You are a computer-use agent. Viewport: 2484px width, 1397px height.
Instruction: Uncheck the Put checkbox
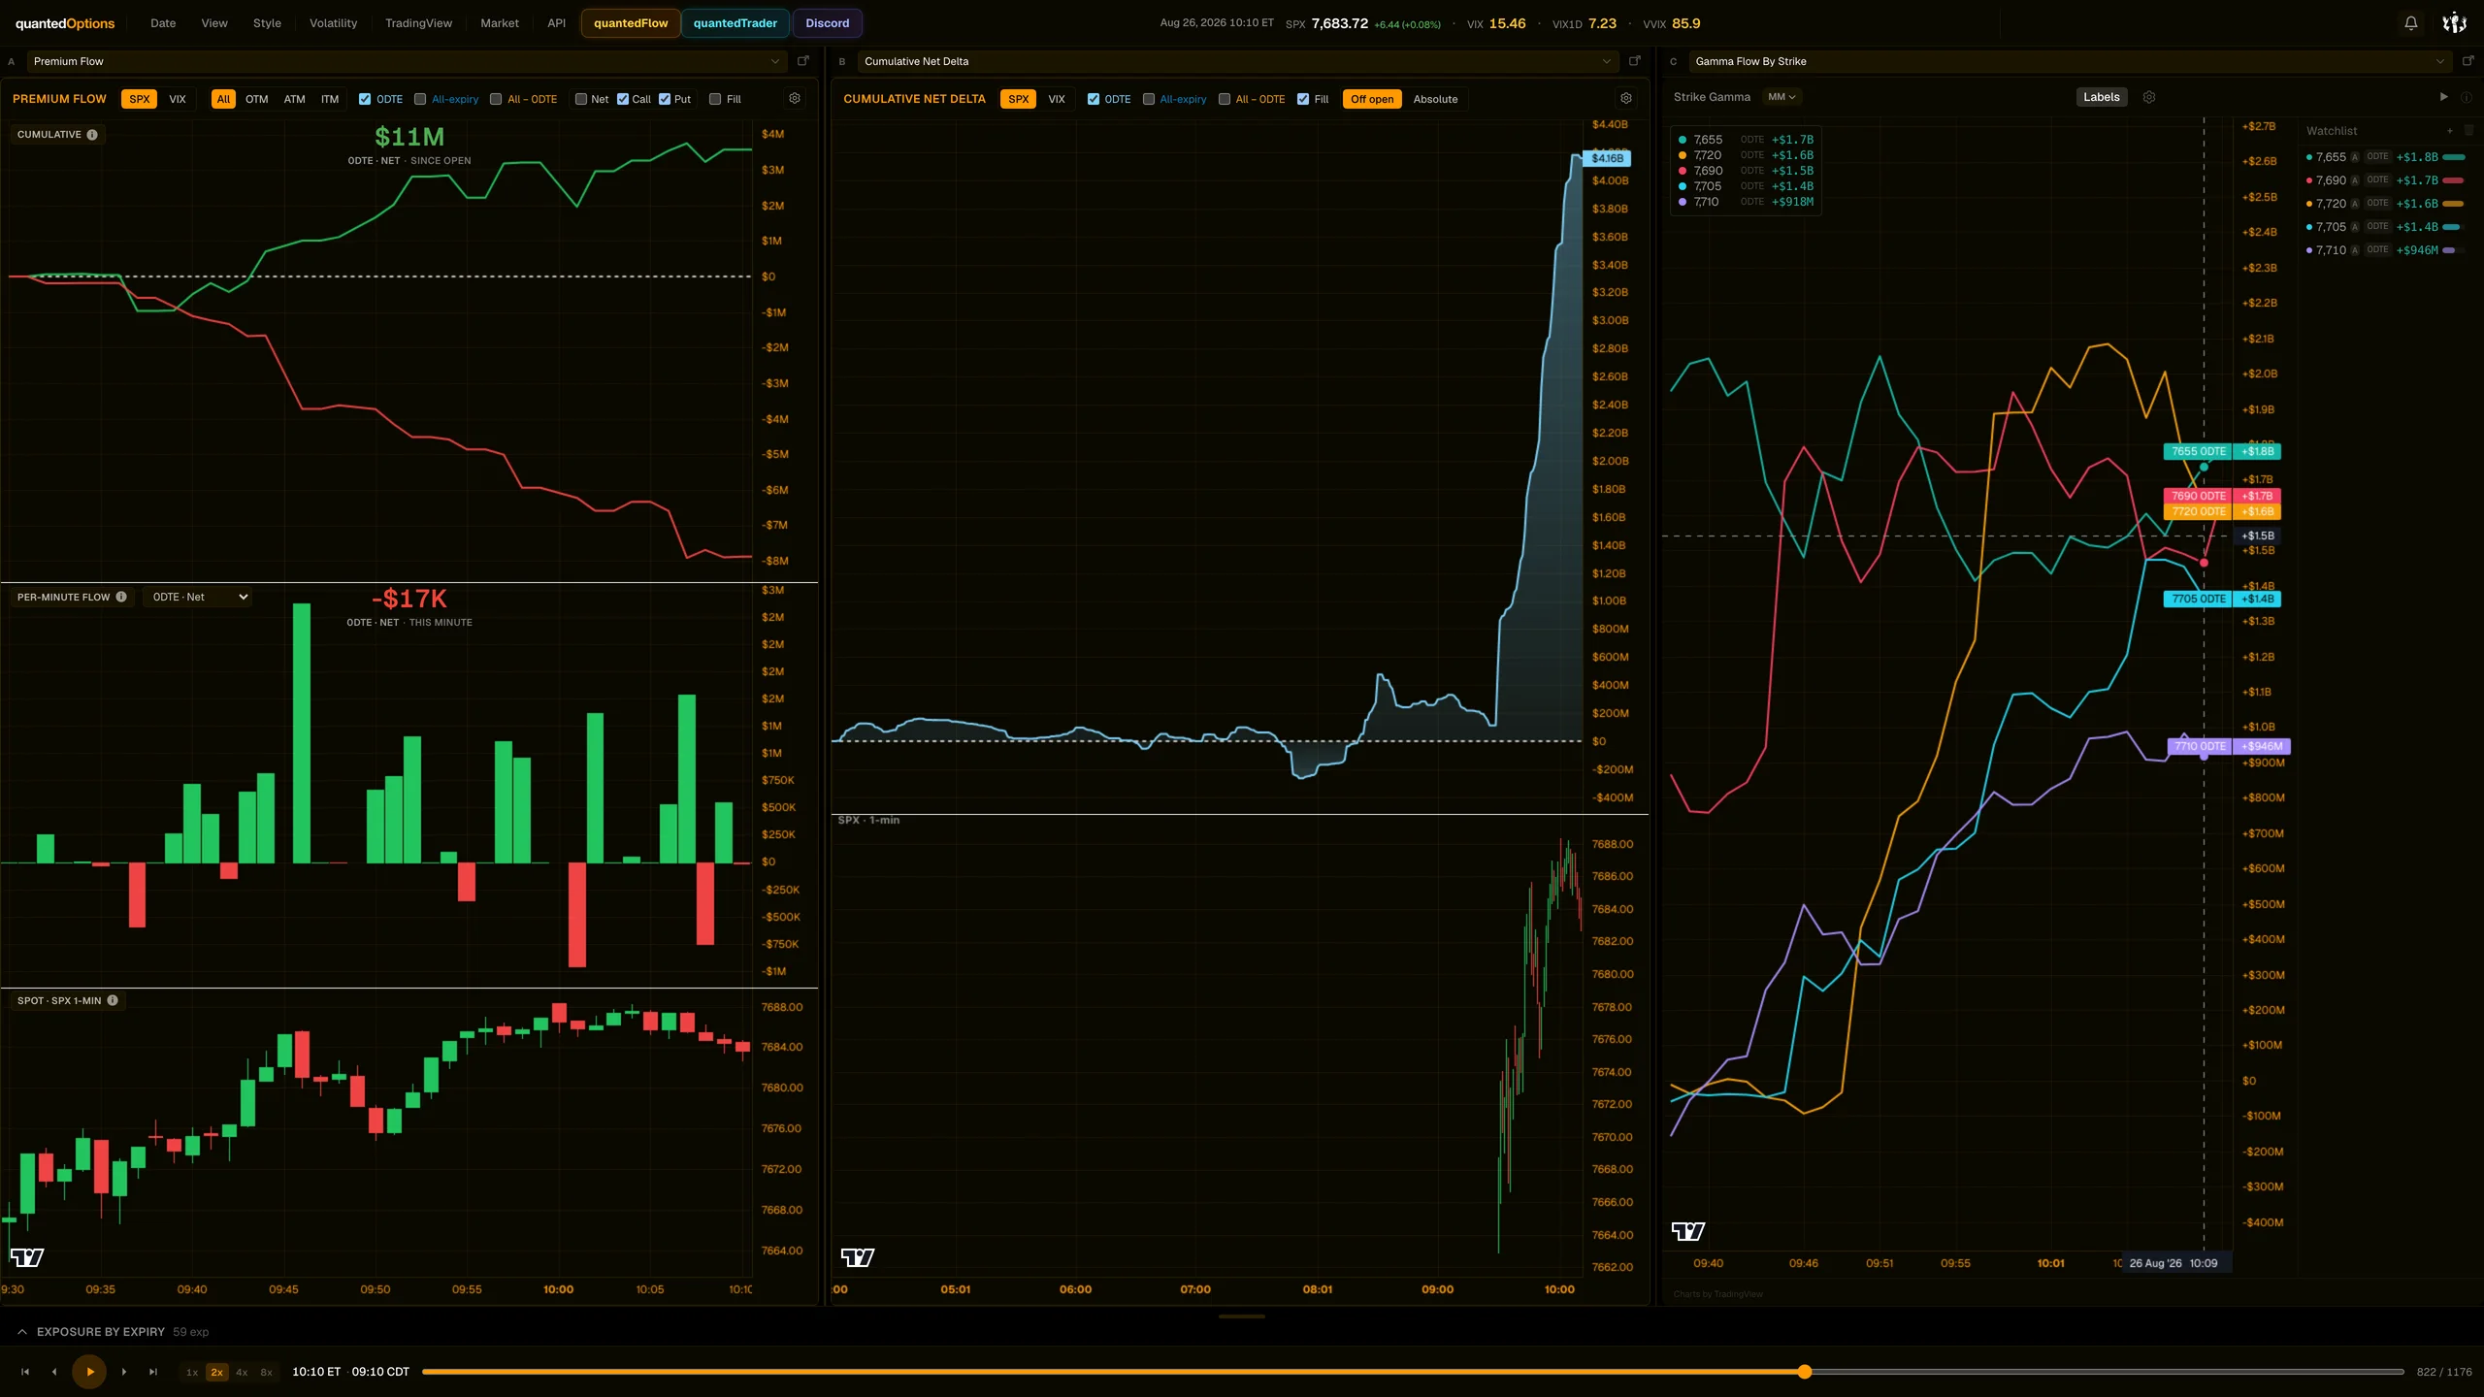(x=665, y=99)
